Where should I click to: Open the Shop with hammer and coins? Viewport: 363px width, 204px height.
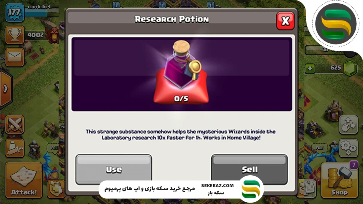(339, 180)
